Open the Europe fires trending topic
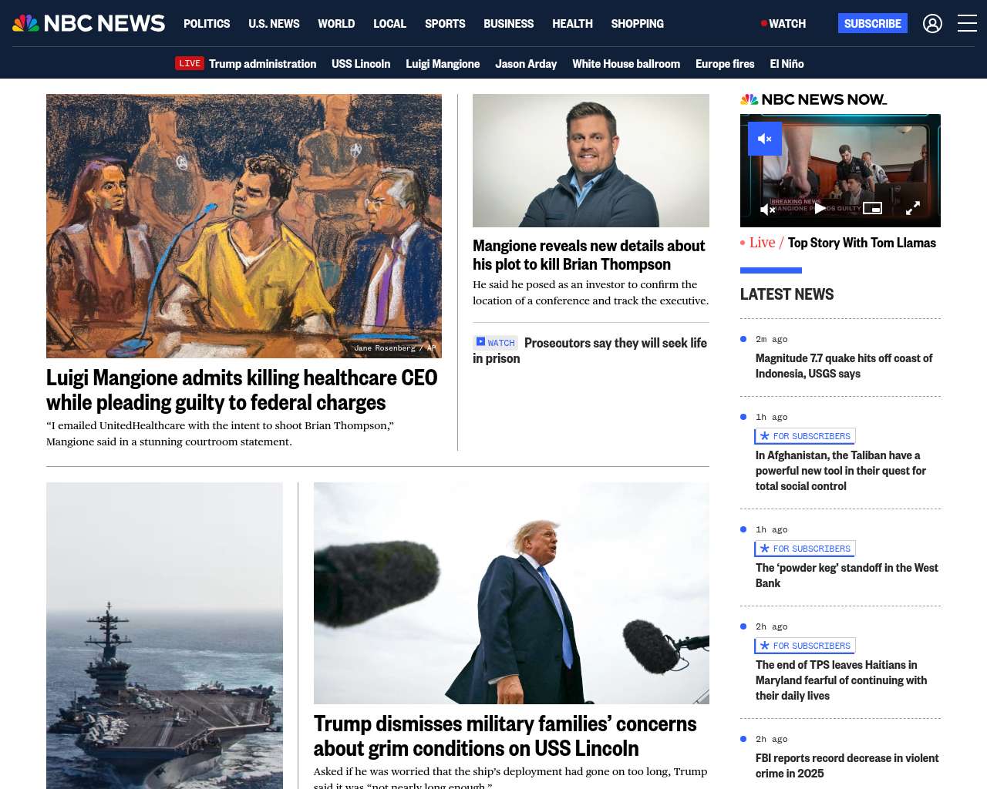 tap(725, 64)
